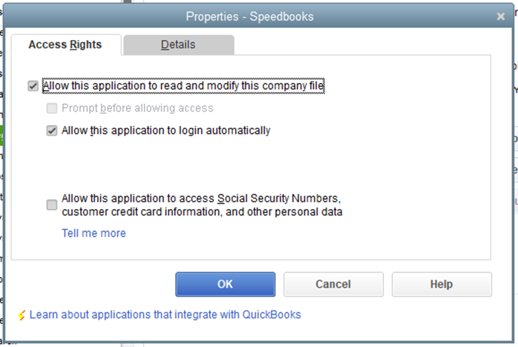Image resolution: width=518 pixels, height=347 pixels.
Task: Click the login automatically label text
Action: (x=166, y=131)
